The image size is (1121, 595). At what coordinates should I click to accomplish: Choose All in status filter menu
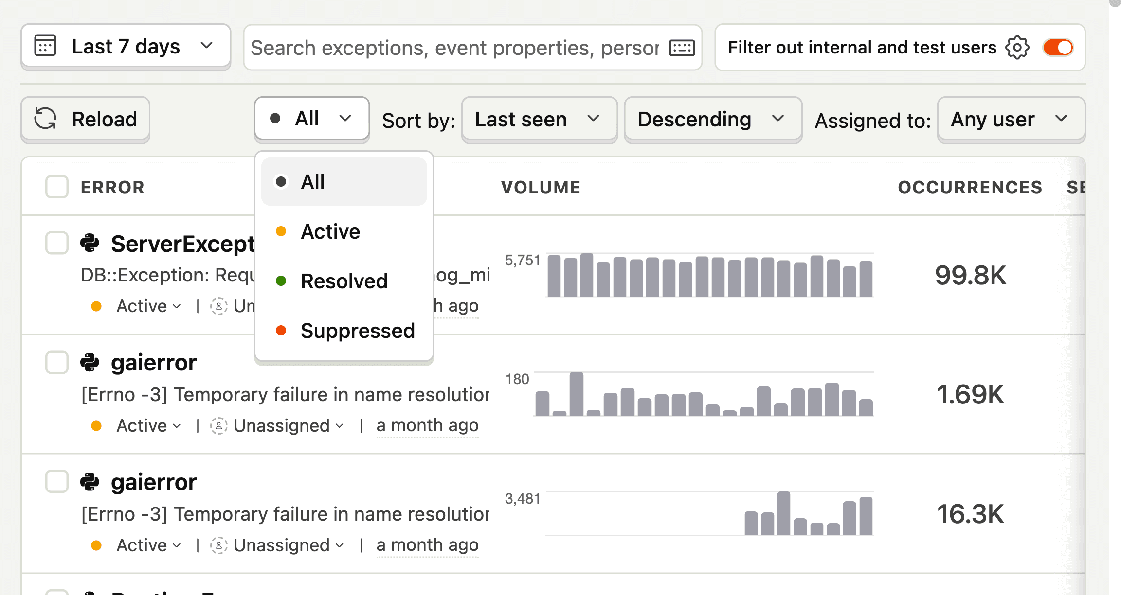344,182
